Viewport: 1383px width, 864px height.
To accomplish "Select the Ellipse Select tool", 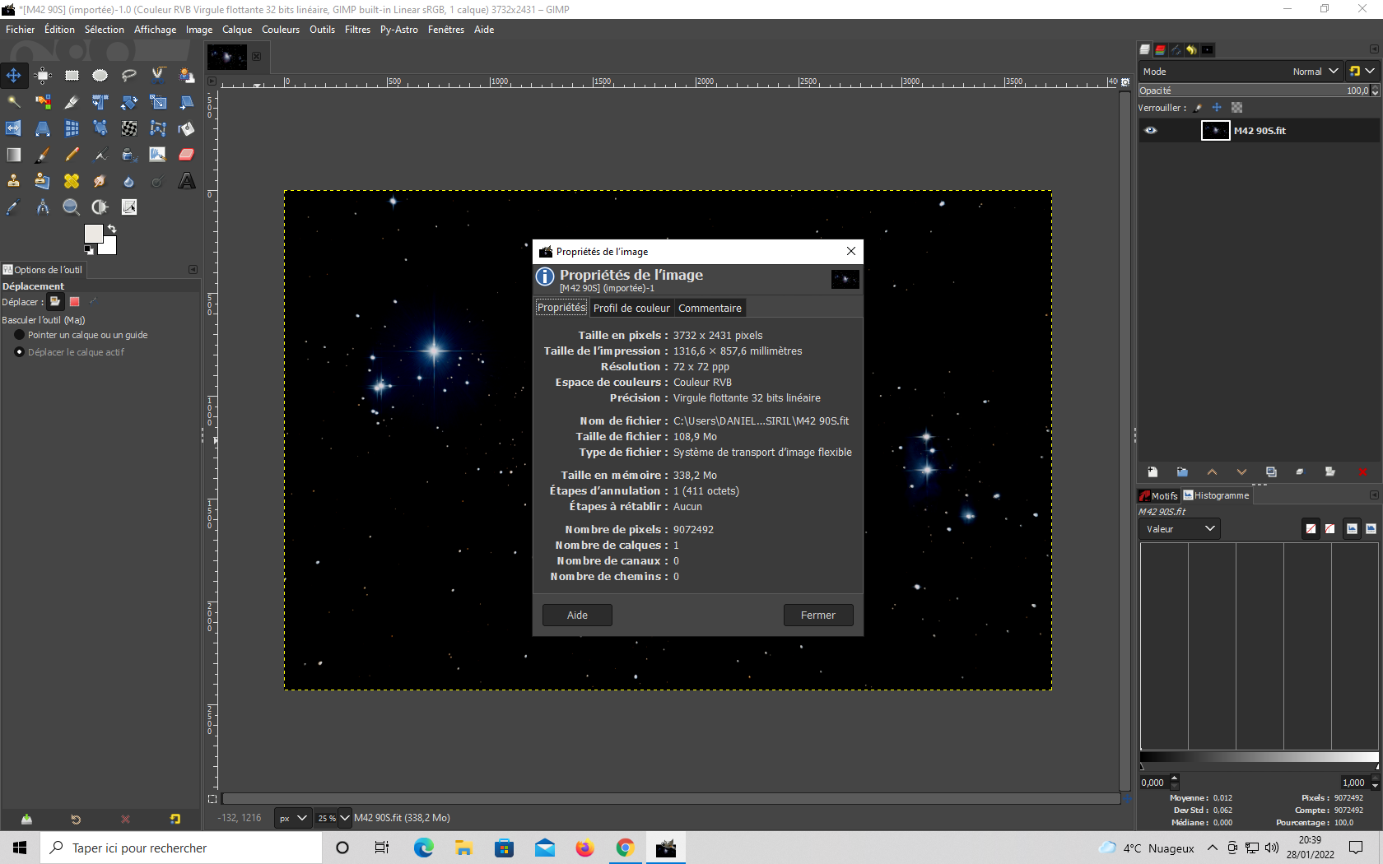I will point(100,76).
